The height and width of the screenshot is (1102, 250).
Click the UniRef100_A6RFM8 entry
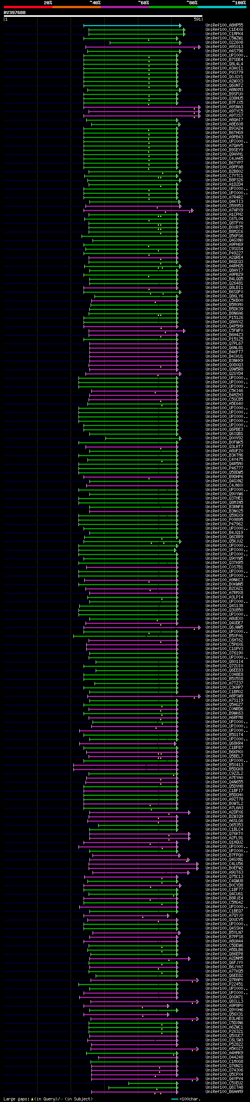[x=224, y=717]
